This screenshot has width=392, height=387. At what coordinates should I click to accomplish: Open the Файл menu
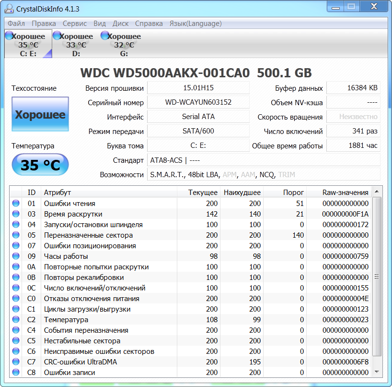tap(16, 24)
